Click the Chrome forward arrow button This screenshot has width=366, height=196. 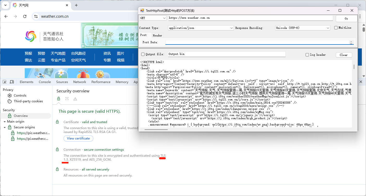pos(15,16)
